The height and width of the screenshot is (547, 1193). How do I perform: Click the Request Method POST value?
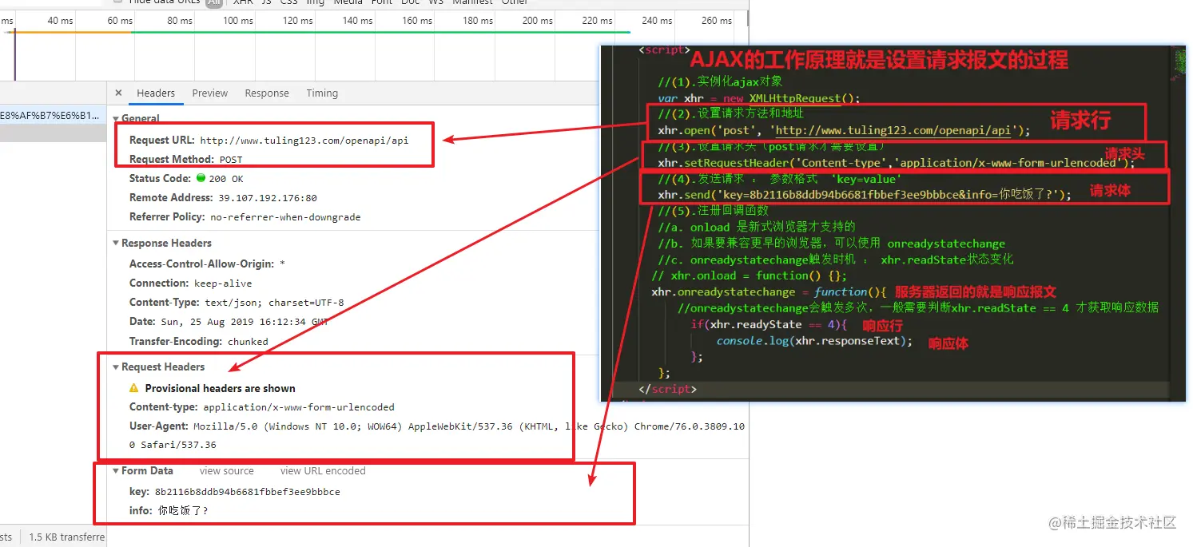(231, 160)
